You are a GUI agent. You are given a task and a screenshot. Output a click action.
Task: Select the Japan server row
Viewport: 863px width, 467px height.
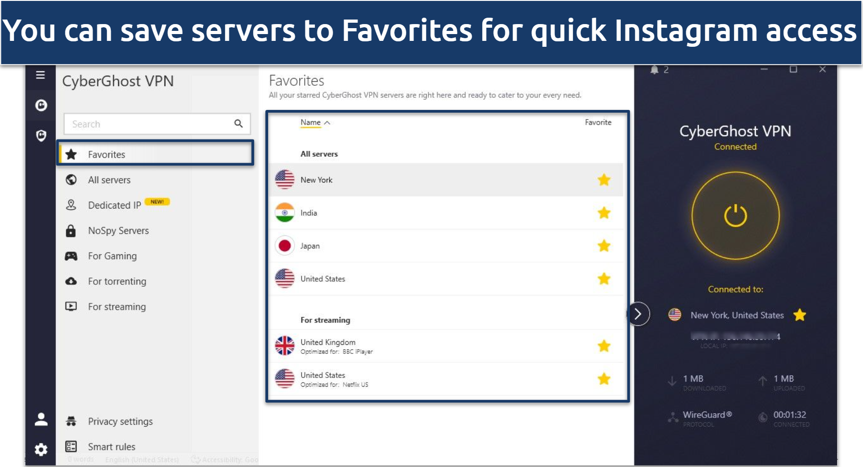click(x=446, y=246)
